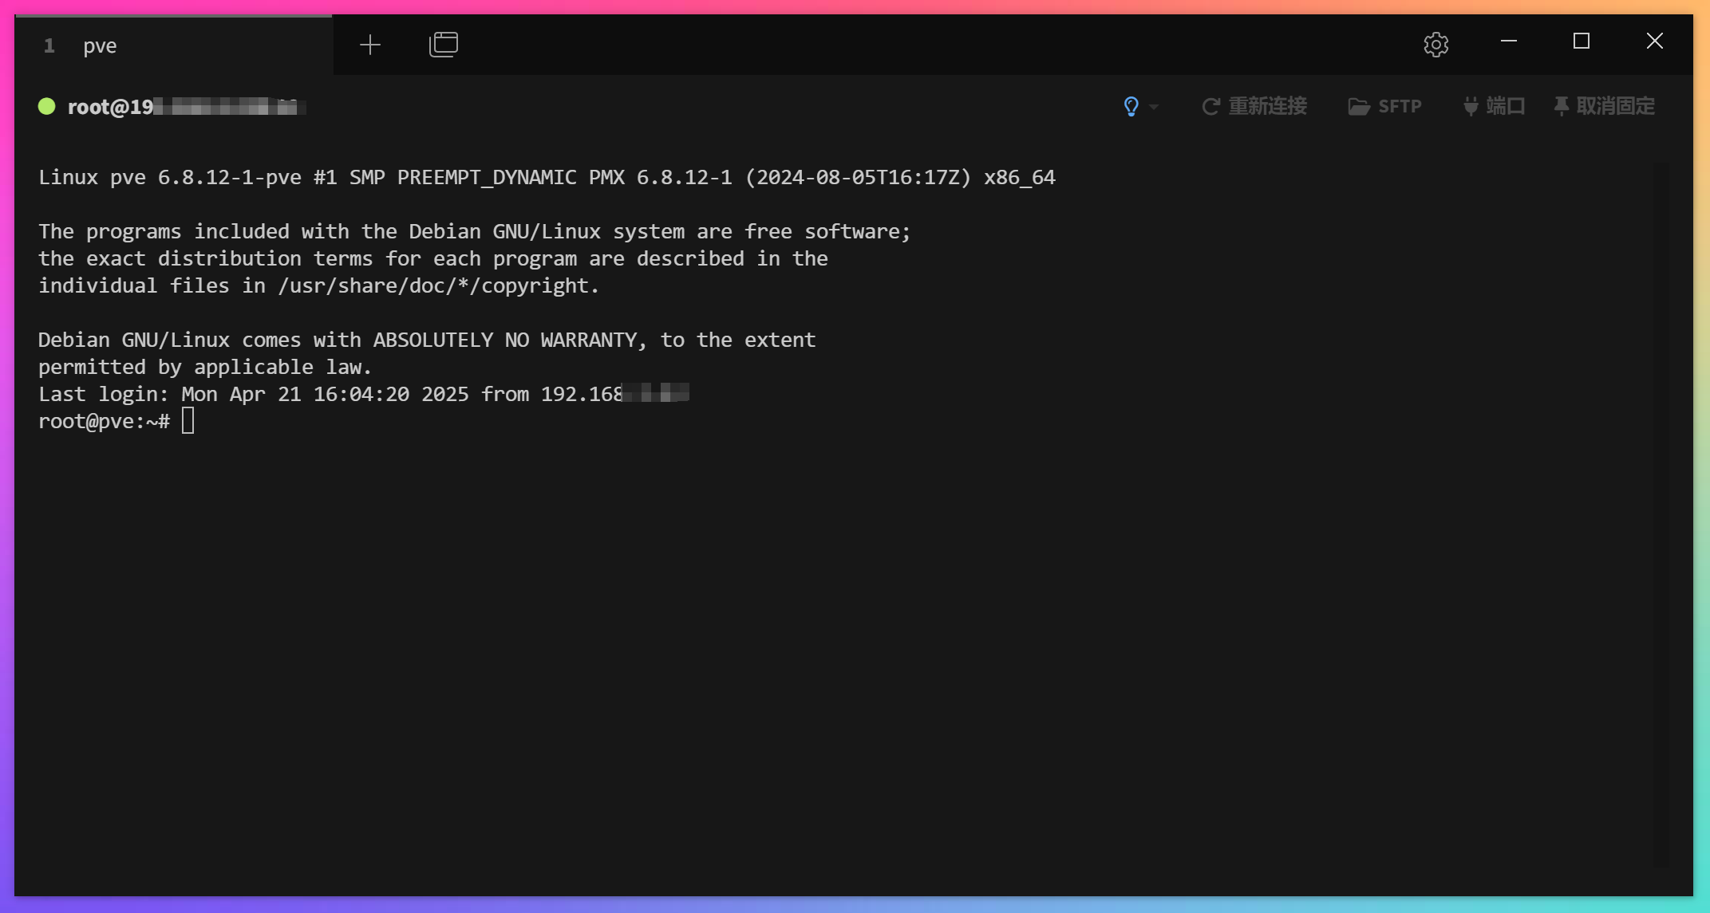Switch to the pve tab
This screenshot has height=913, width=1710.
(100, 46)
